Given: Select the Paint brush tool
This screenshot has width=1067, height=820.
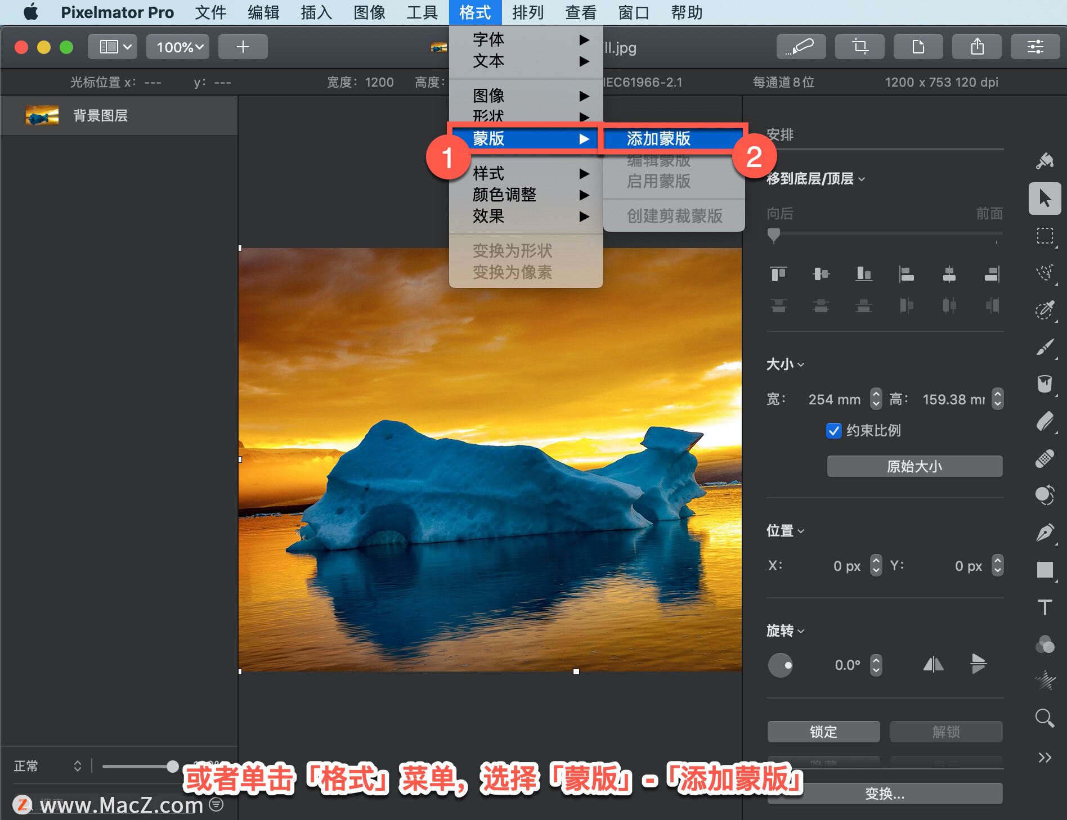Looking at the screenshot, I should tap(1044, 347).
